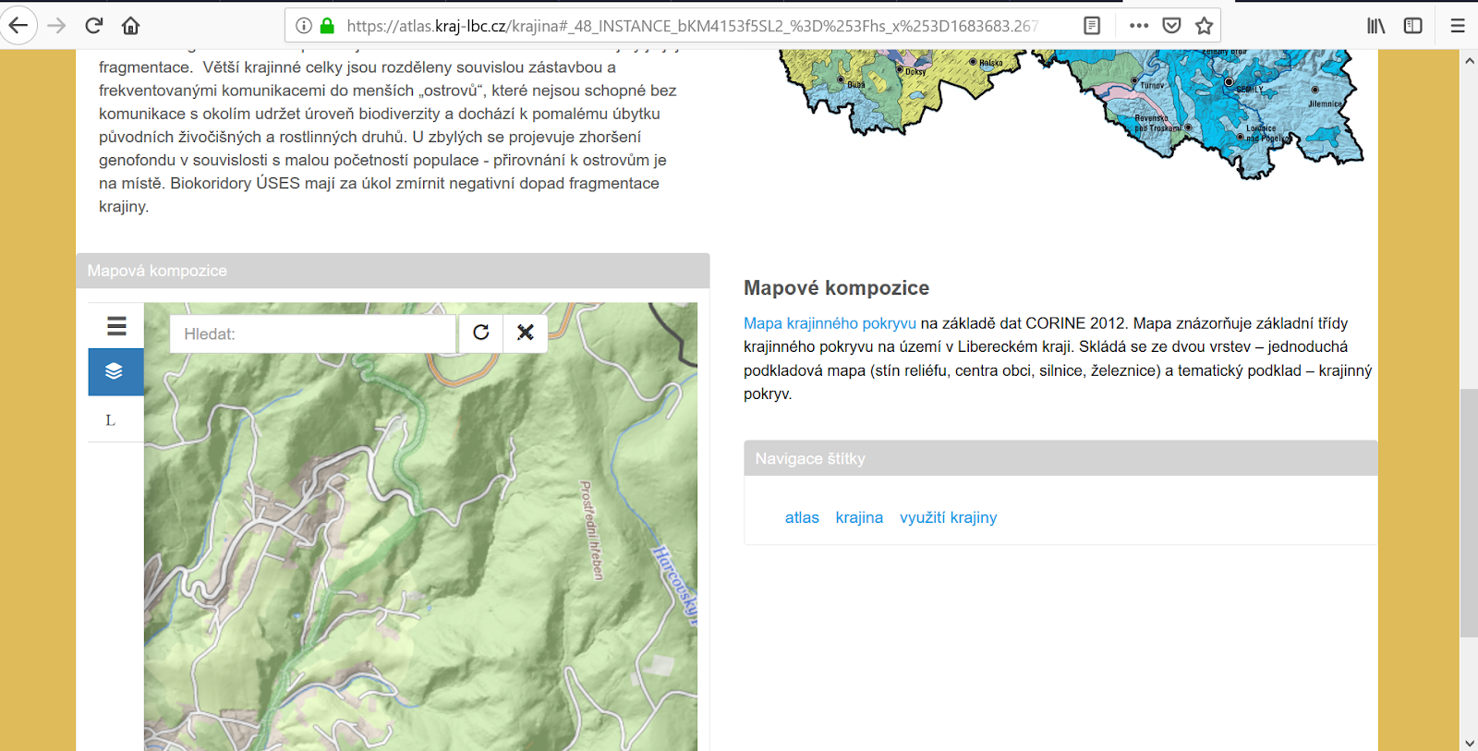Click the Navigace štítky panel header
Viewport: 1478px width, 751px height.
tap(1060, 458)
